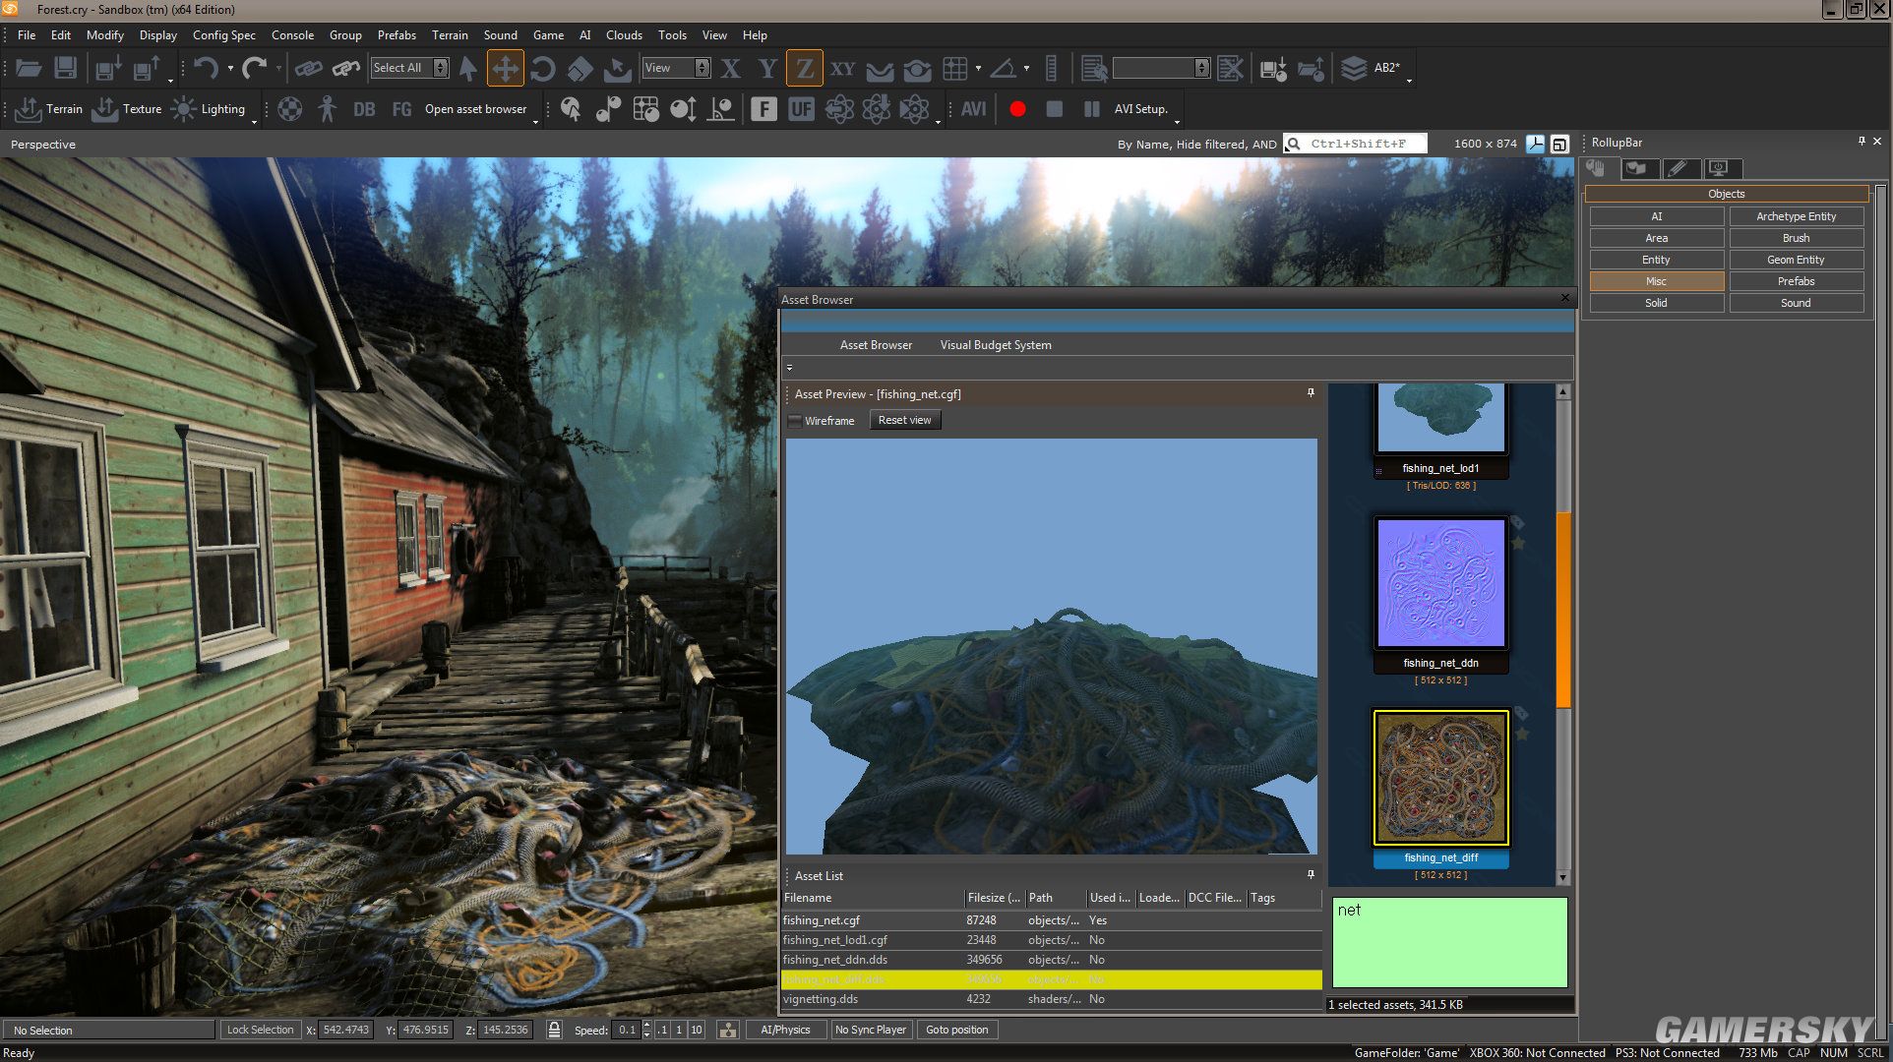Click the DB database view icon
This screenshot has width=1893, height=1062.
tap(364, 109)
